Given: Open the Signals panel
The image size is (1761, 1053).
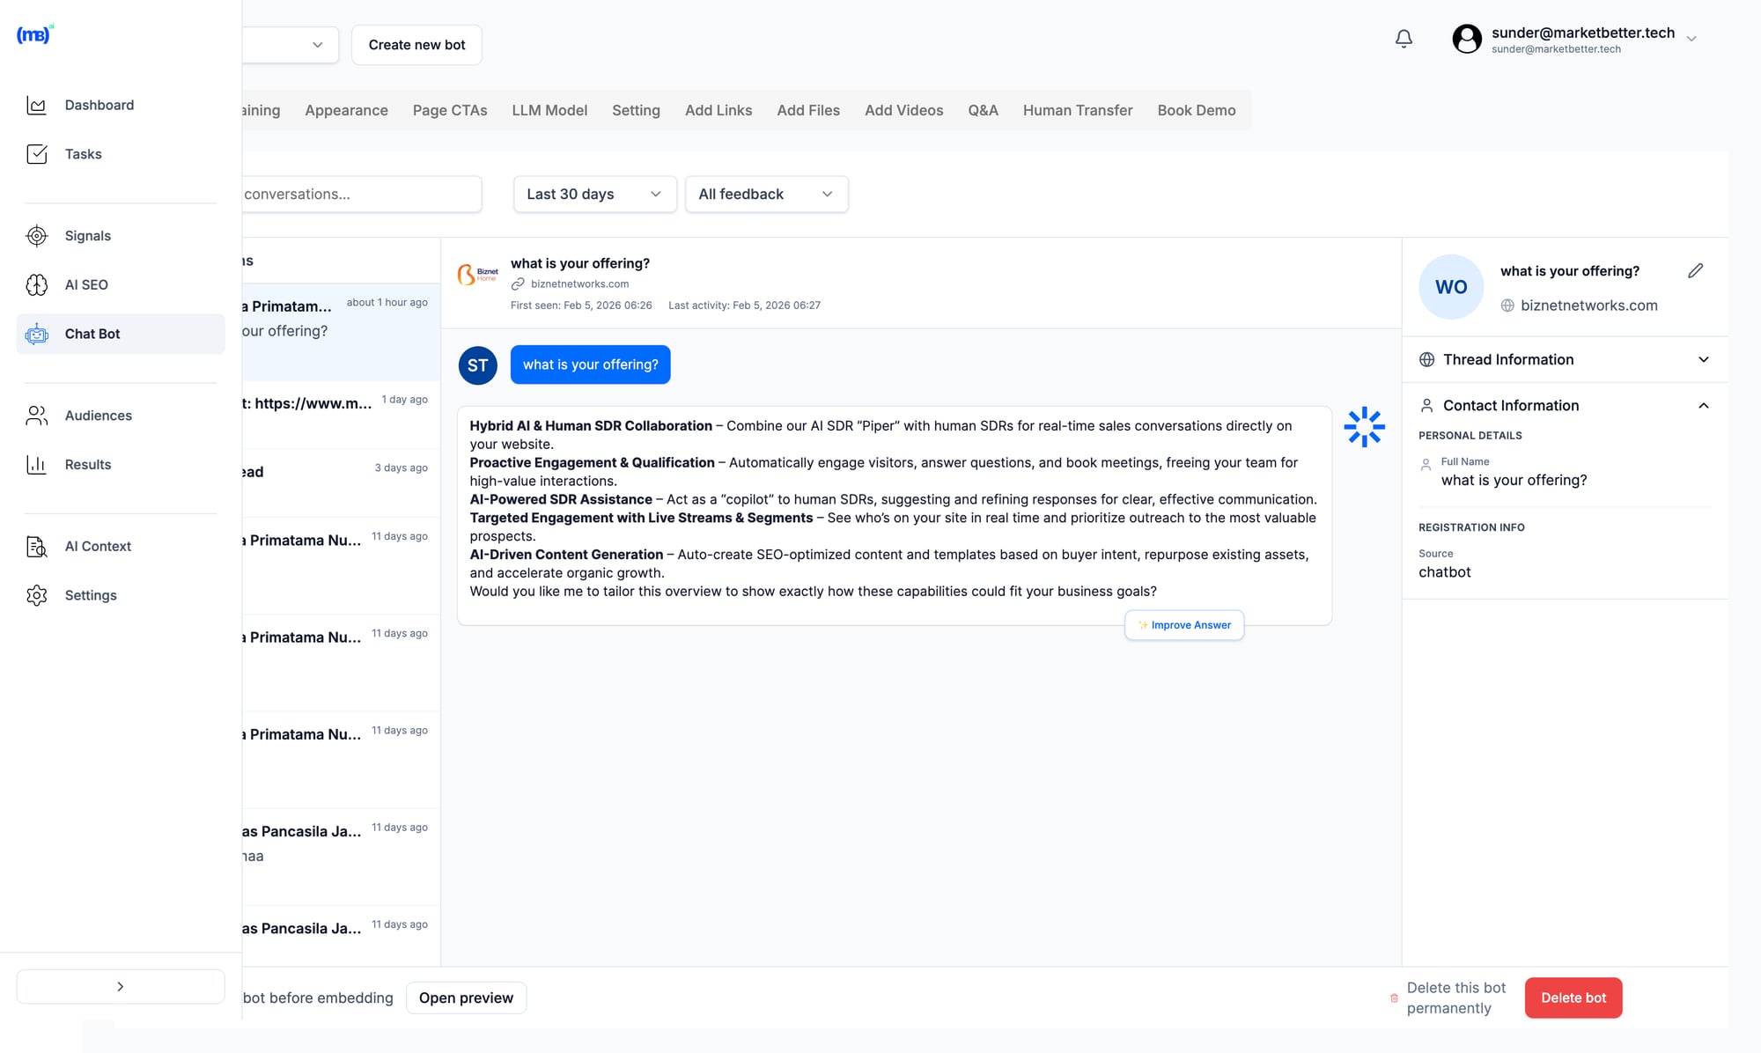Looking at the screenshot, I should [x=87, y=235].
